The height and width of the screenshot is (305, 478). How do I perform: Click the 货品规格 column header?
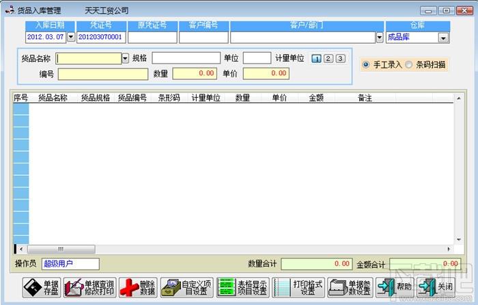point(96,98)
